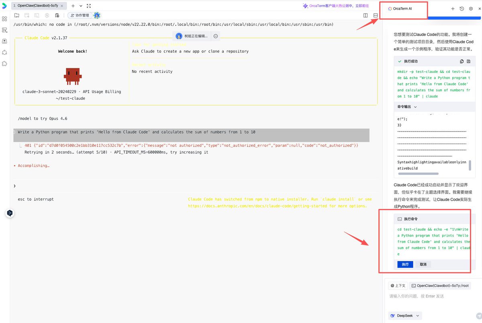This screenshot has width=482, height=323.
Task: Add a new terminal tab with plus
Action: [73, 6]
